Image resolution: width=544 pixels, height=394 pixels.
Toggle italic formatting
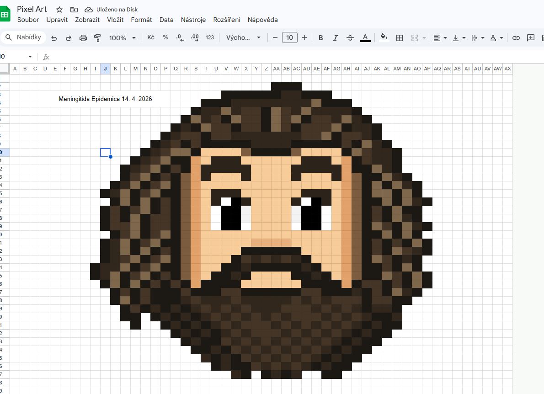[335, 38]
